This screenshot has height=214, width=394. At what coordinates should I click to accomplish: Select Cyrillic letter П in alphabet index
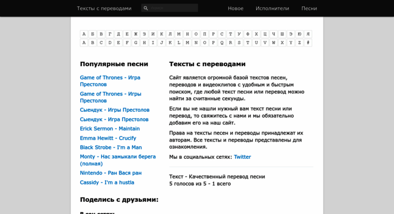tap(204, 34)
